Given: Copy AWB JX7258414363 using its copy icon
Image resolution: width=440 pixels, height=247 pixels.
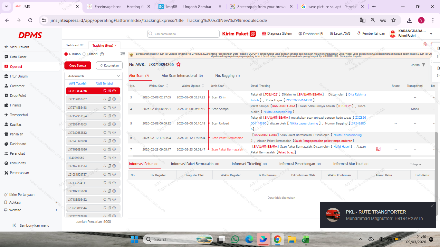Looking at the screenshot, I should click(109, 124).
